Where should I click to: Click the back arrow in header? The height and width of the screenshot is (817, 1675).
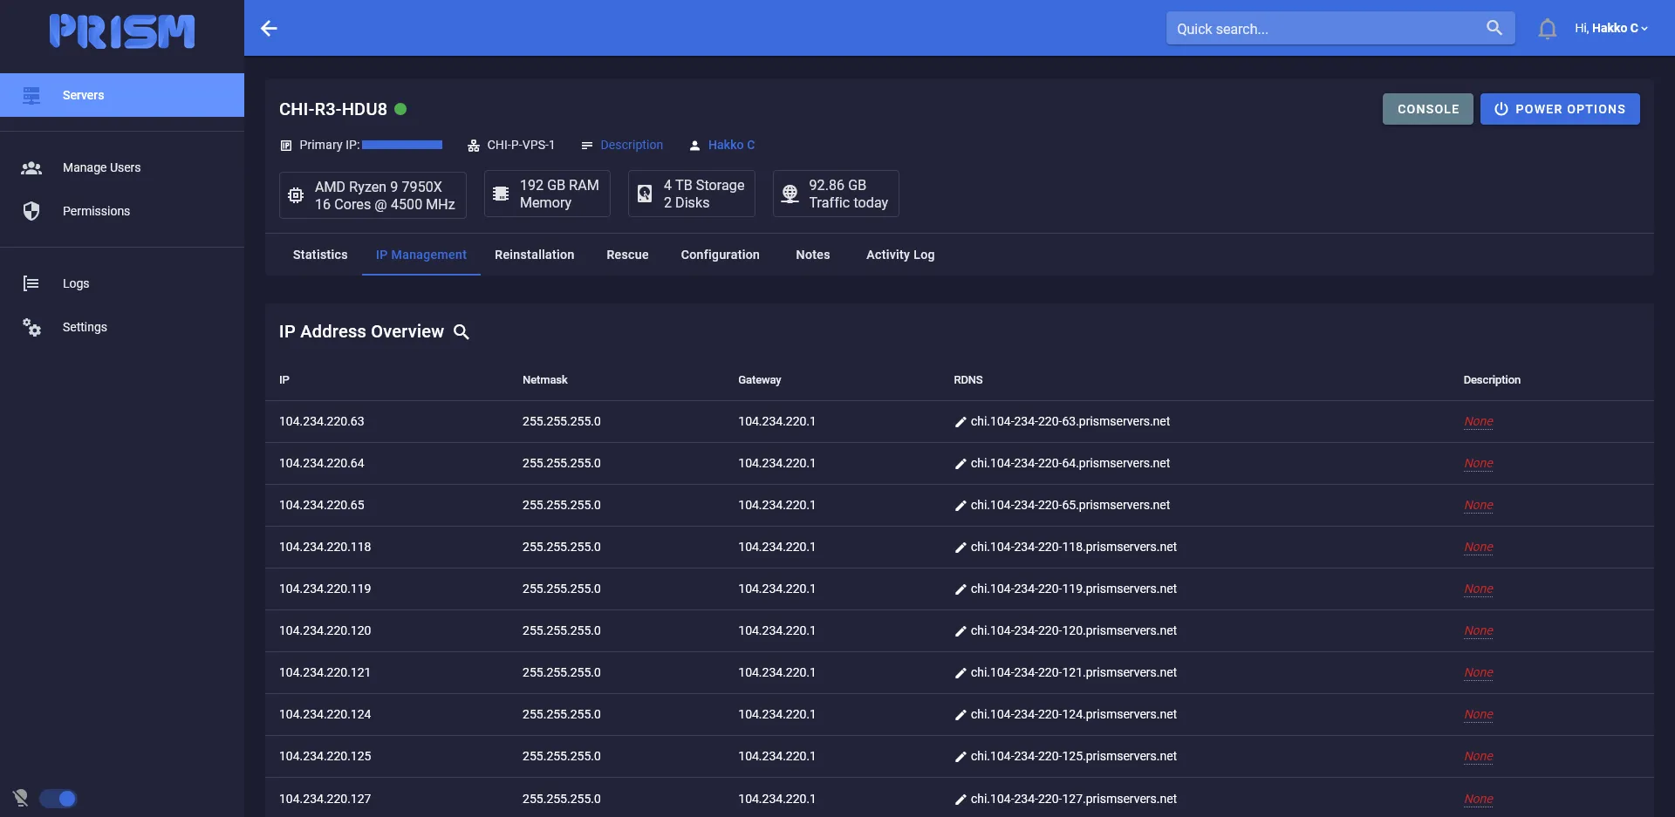[269, 29]
